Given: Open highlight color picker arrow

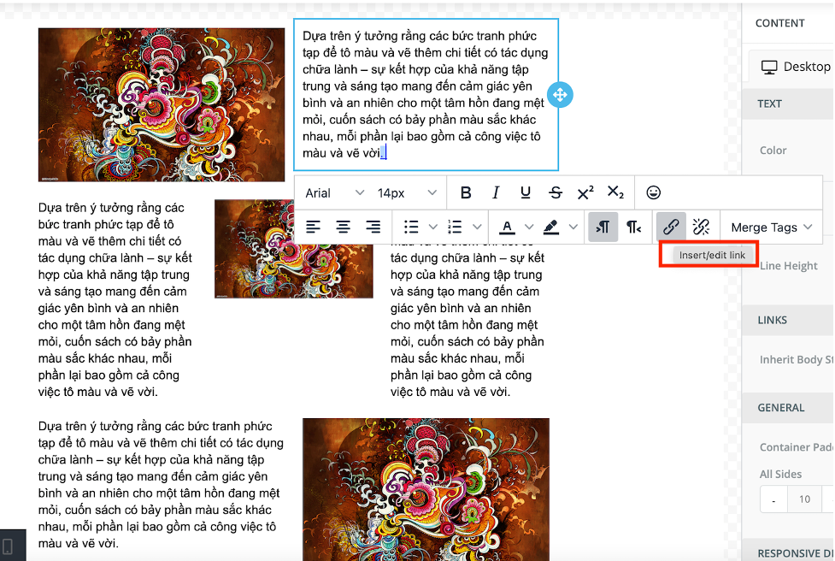Looking at the screenshot, I should pos(573,227).
